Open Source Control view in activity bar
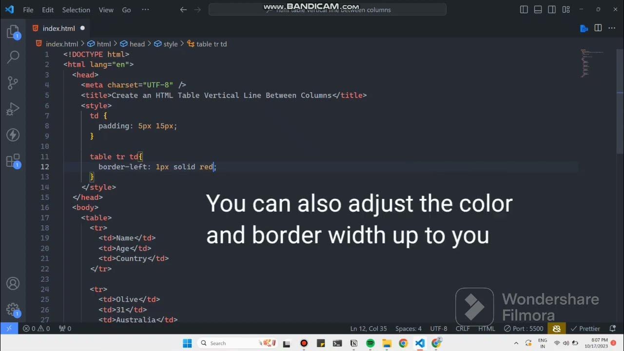Viewport: 624px width, 351px height. tap(13, 83)
